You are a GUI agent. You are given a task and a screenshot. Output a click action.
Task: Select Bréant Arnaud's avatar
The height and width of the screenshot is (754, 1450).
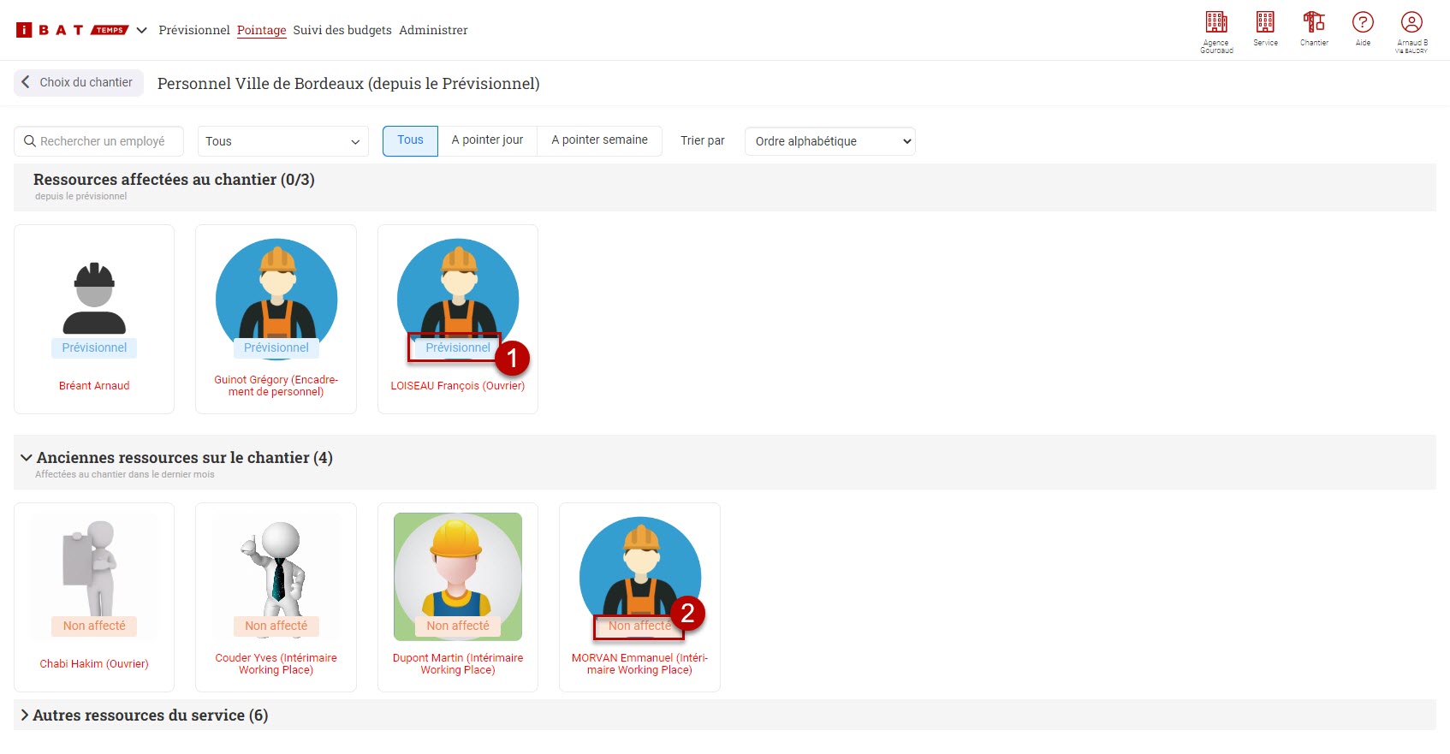pyautogui.click(x=94, y=299)
